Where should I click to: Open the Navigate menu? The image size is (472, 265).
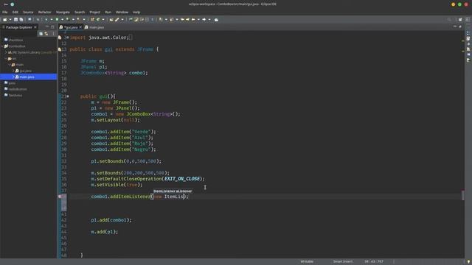[x=63, y=12]
